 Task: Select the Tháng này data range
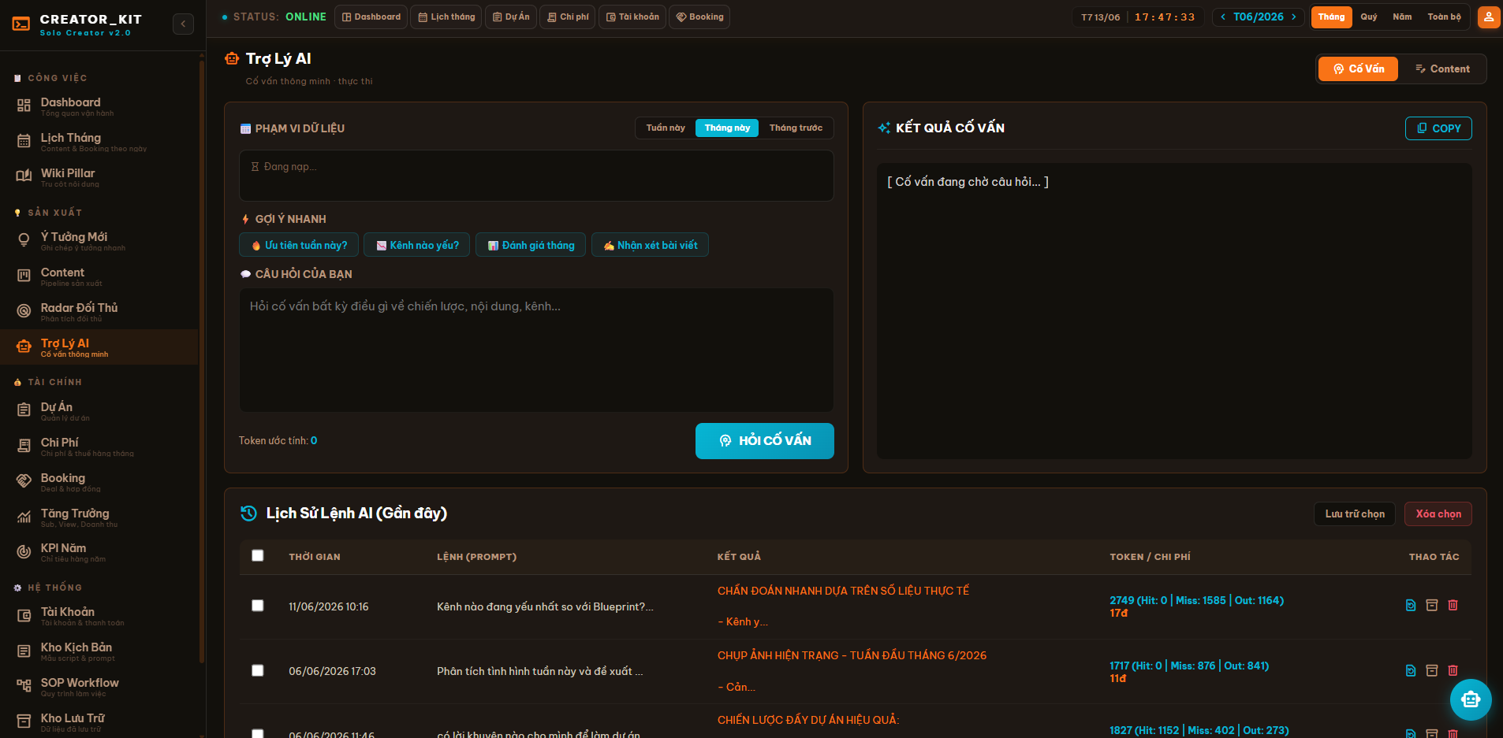[x=727, y=128]
